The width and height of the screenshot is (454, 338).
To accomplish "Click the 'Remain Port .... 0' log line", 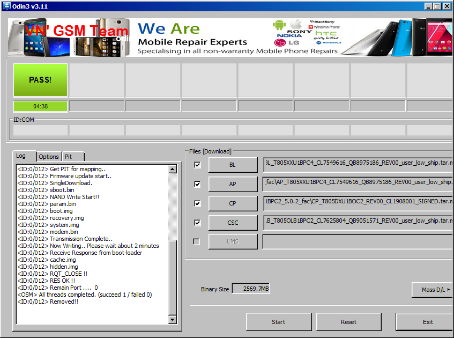I will [x=57, y=288].
